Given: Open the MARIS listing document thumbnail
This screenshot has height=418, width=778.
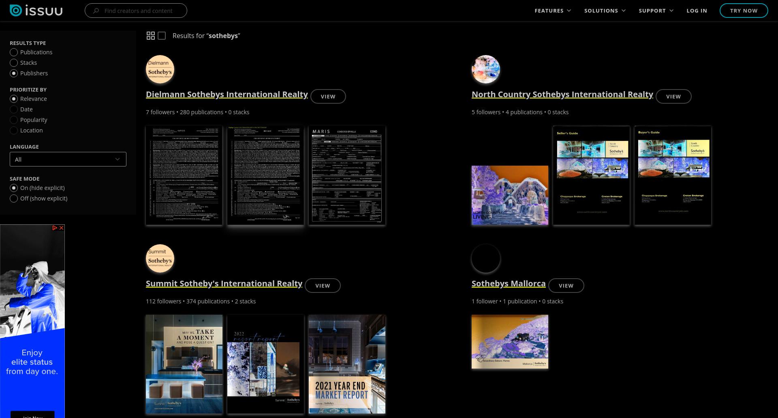Looking at the screenshot, I should click(x=347, y=175).
